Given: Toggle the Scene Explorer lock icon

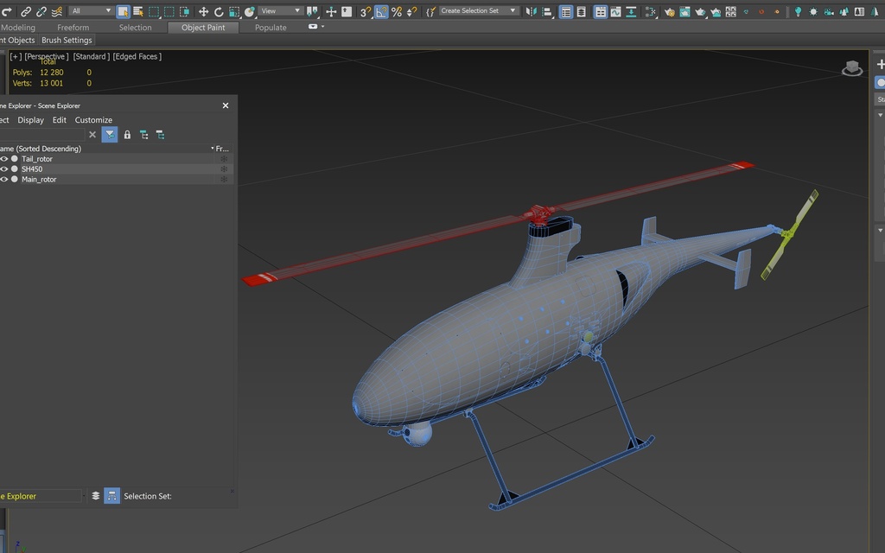Looking at the screenshot, I should click(x=127, y=135).
